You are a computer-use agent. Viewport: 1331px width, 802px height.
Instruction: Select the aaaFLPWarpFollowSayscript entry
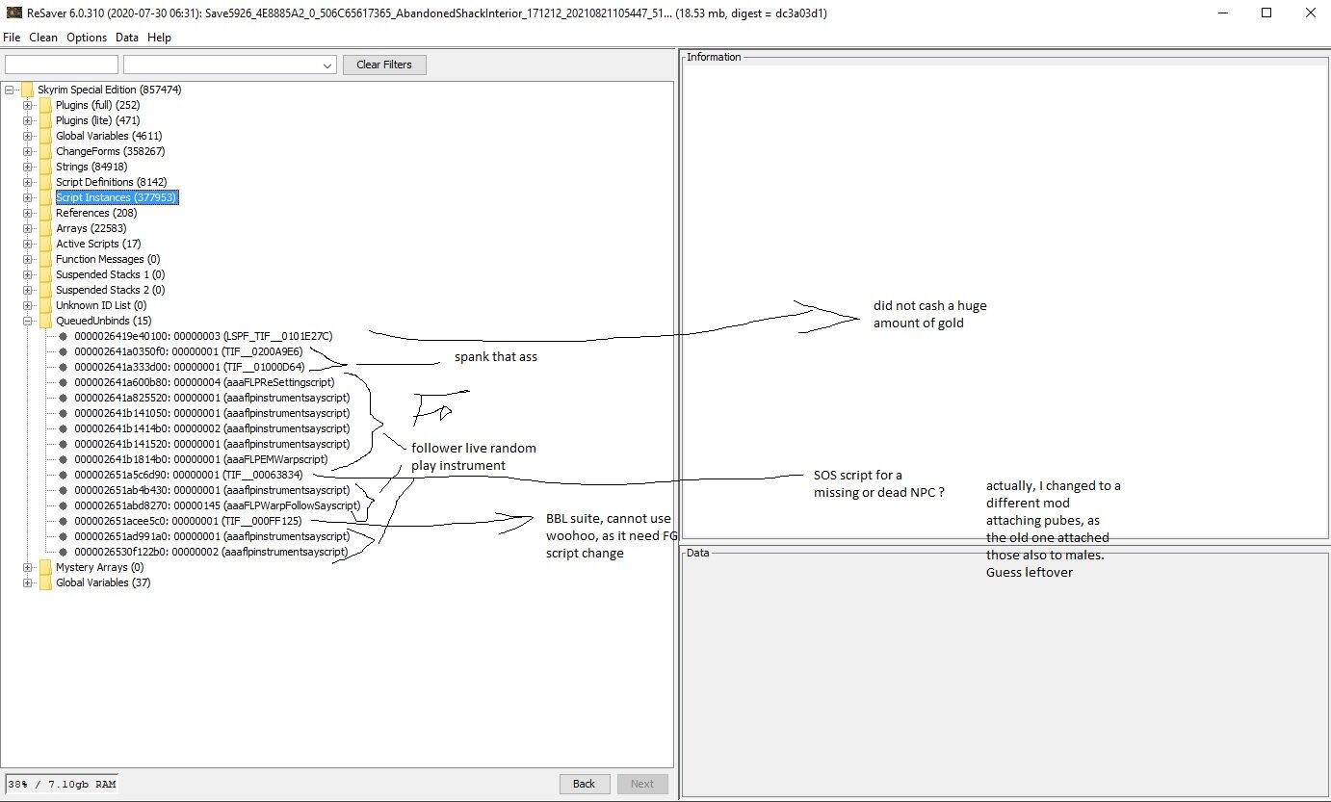[218, 505]
